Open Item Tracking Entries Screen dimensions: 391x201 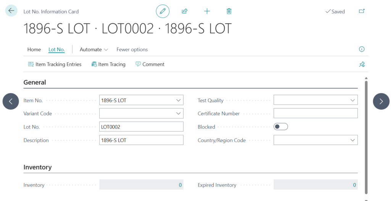[x=55, y=65]
